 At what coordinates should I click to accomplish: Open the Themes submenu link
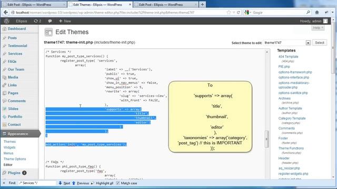(9, 142)
